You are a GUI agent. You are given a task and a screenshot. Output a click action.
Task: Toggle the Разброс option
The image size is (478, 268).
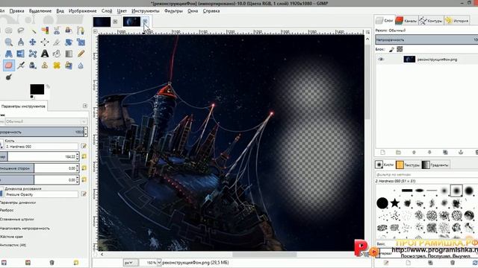point(7,210)
